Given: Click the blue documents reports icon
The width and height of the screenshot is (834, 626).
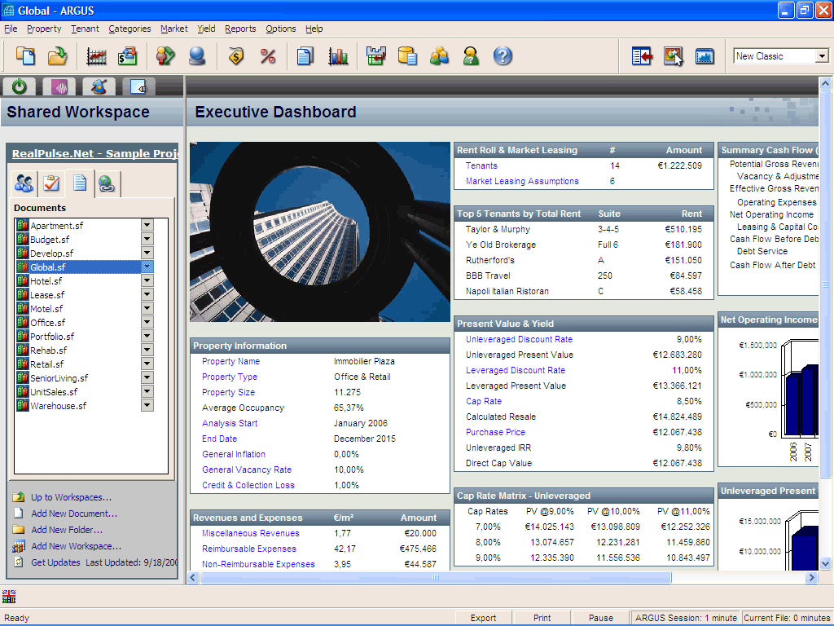Looking at the screenshot, I should click(305, 56).
